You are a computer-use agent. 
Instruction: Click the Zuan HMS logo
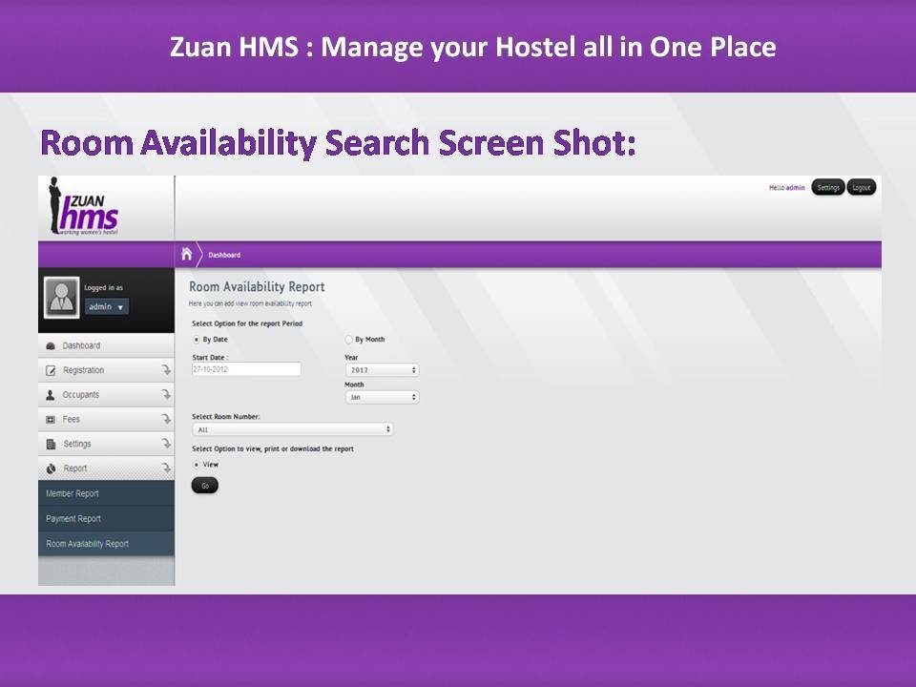coord(84,206)
